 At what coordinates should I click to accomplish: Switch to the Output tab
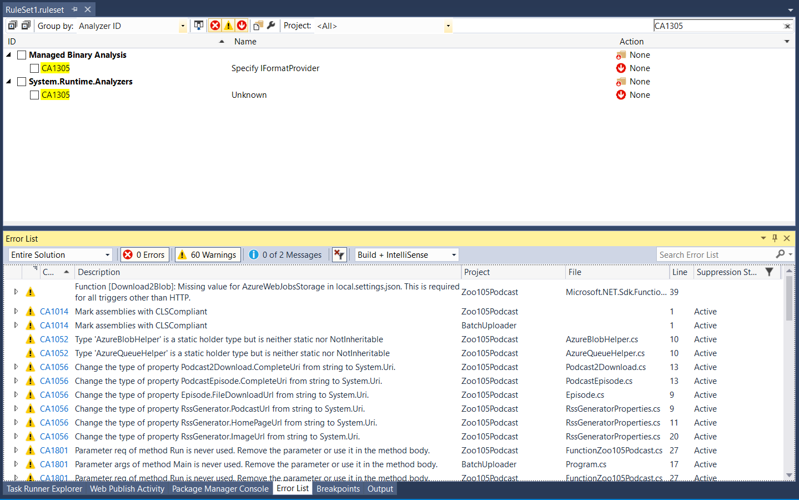[x=380, y=489]
